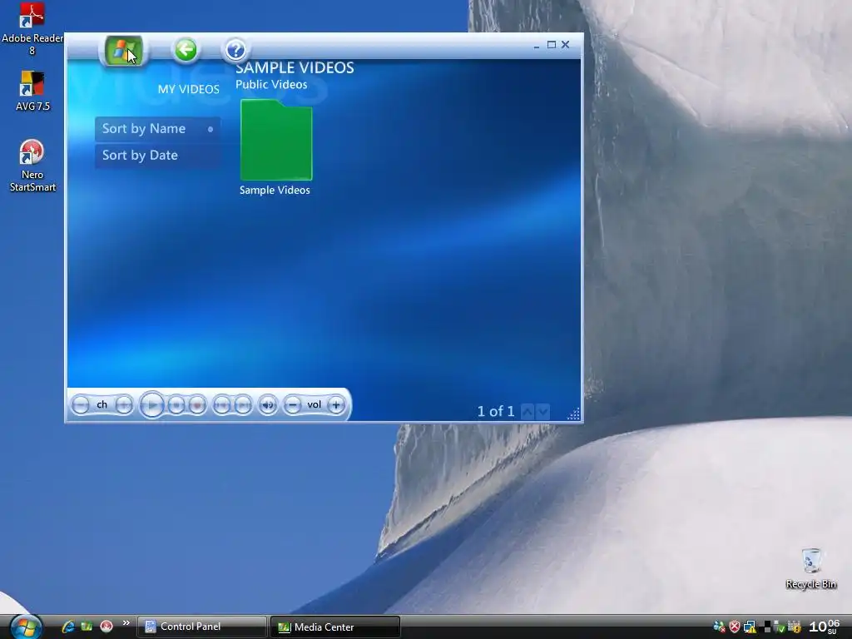Image resolution: width=852 pixels, height=639 pixels.
Task: Click the red Record button
Action: click(197, 405)
